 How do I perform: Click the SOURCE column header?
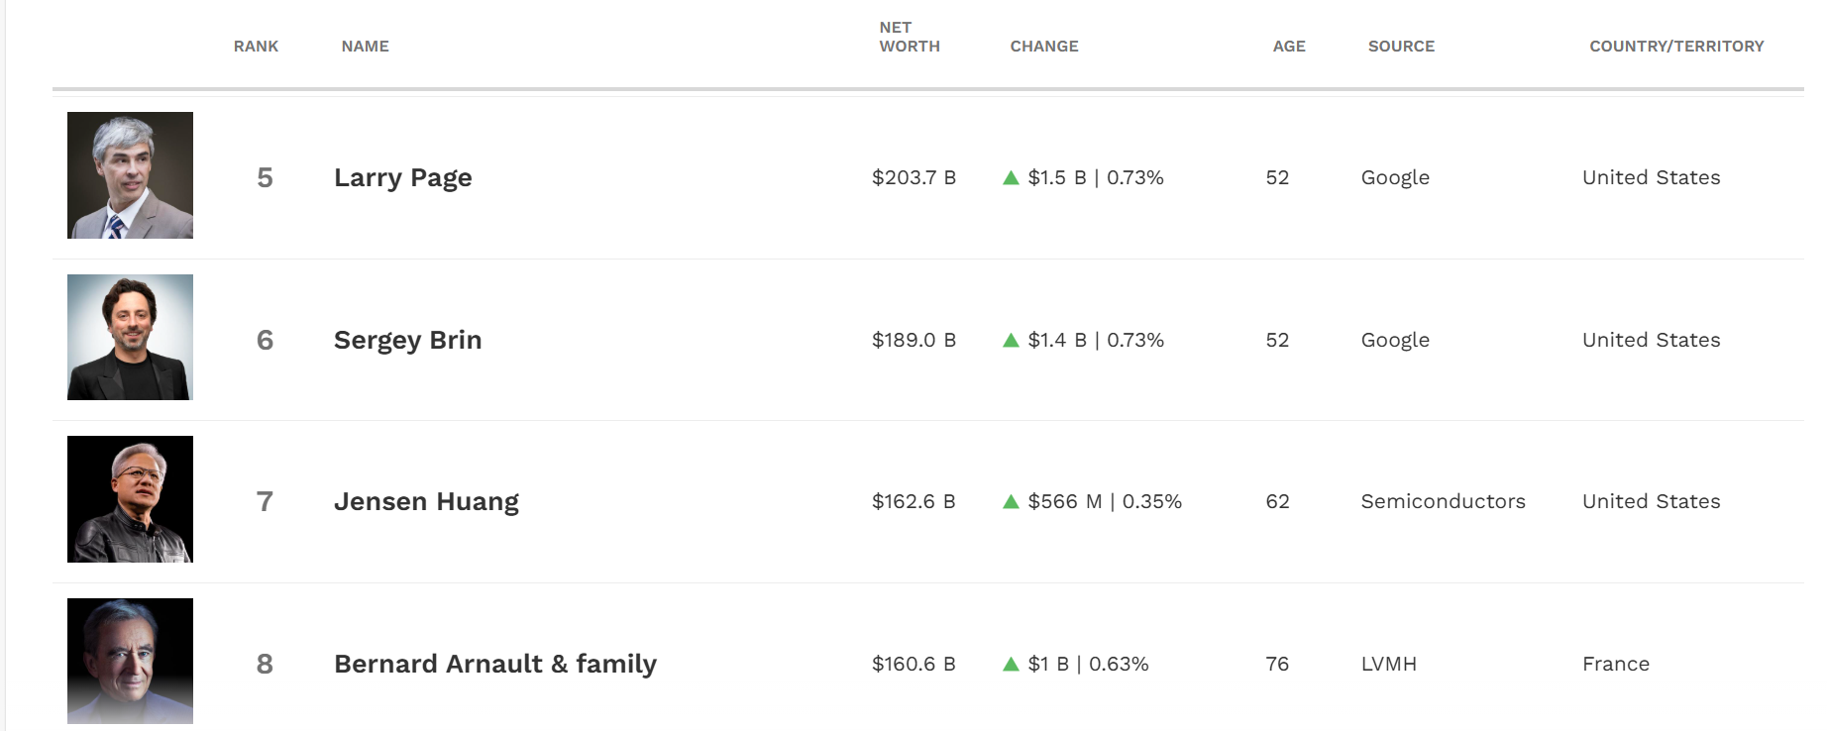[1400, 47]
